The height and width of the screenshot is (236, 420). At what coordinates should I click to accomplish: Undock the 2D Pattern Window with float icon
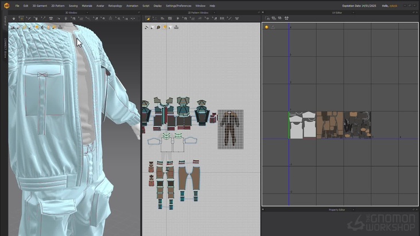click(259, 13)
